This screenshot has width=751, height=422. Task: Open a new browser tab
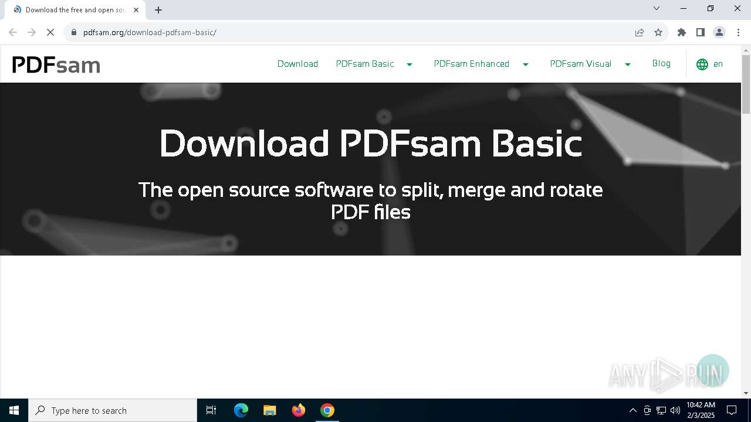(158, 10)
